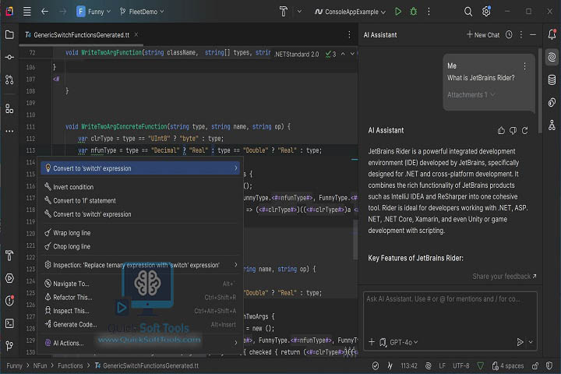
Task: Open editor tab options menu
Action: [349, 35]
